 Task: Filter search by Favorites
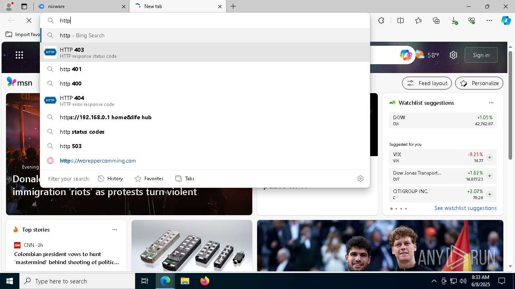pyautogui.click(x=149, y=179)
